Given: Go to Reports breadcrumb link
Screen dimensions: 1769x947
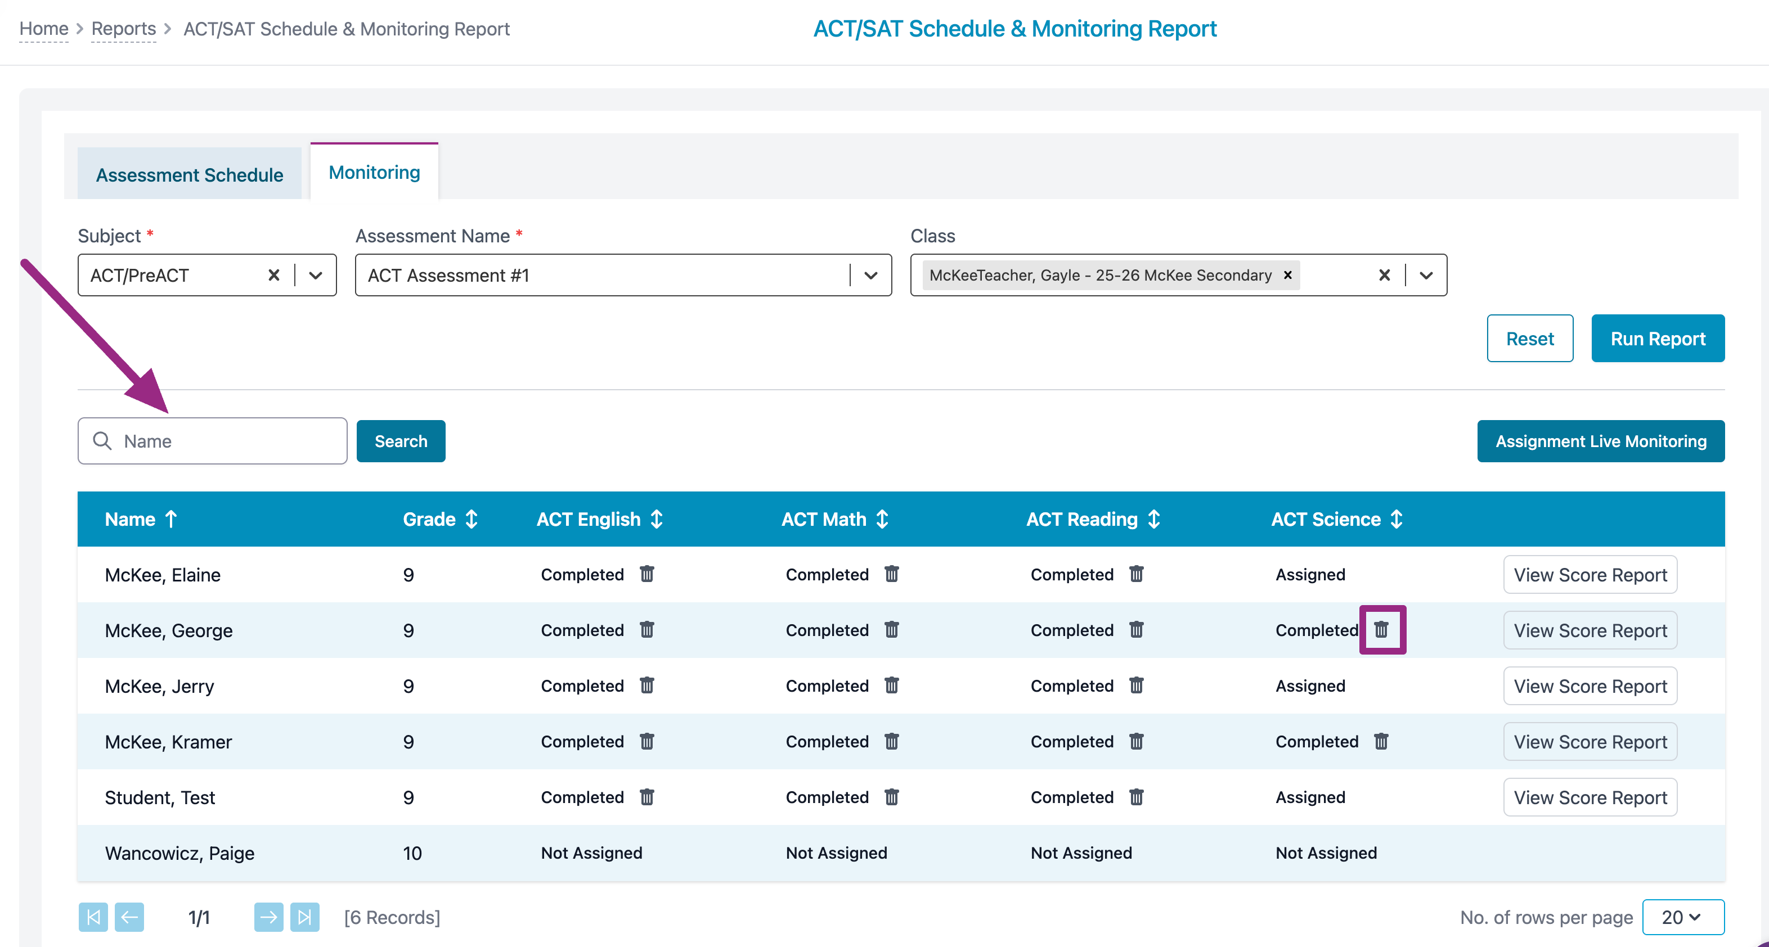Looking at the screenshot, I should [x=124, y=29].
